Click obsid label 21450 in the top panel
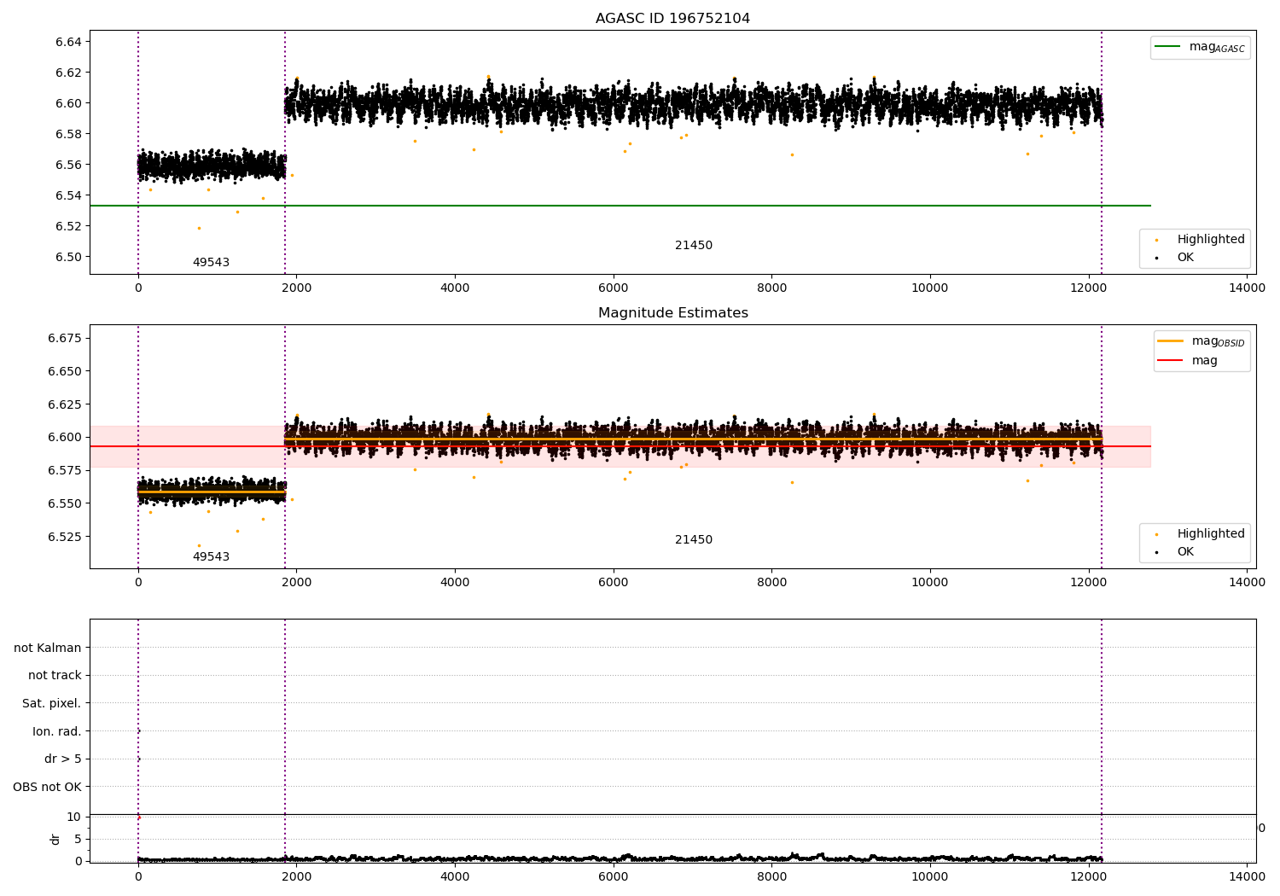Viewport: 1280px width, 896px height. pyautogui.click(x=694, y=246)
